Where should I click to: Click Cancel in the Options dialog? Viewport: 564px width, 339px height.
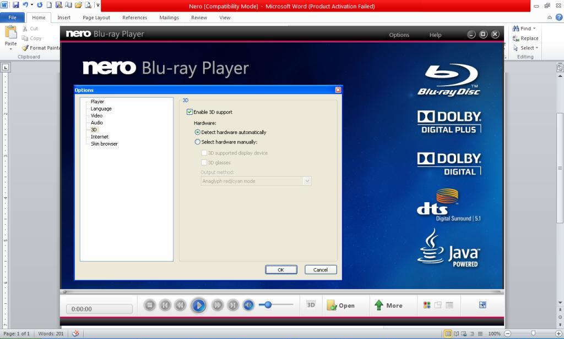coord(321,270)
